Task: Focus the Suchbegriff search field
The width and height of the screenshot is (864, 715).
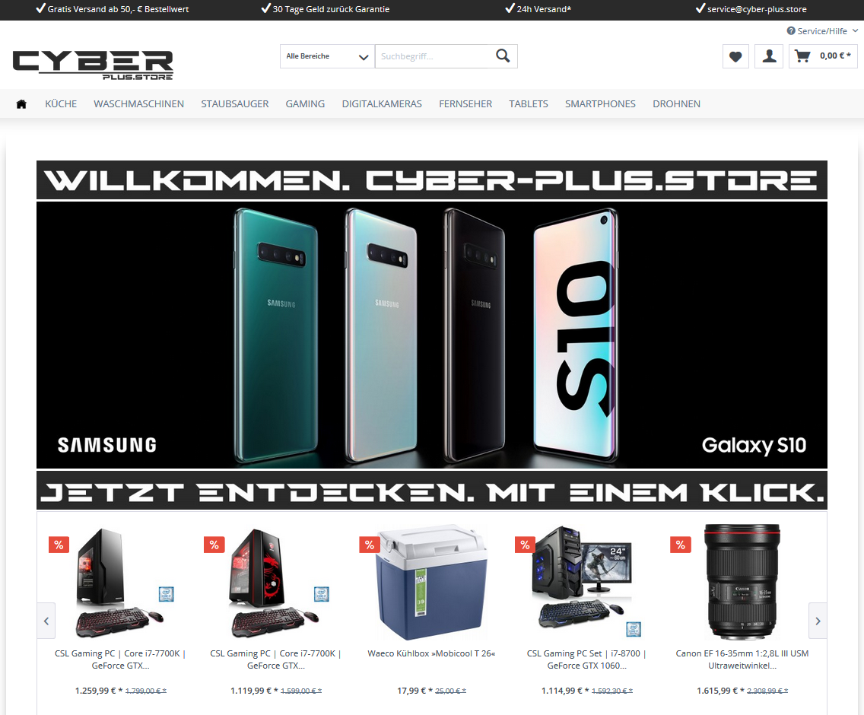Action: [435, 56]
